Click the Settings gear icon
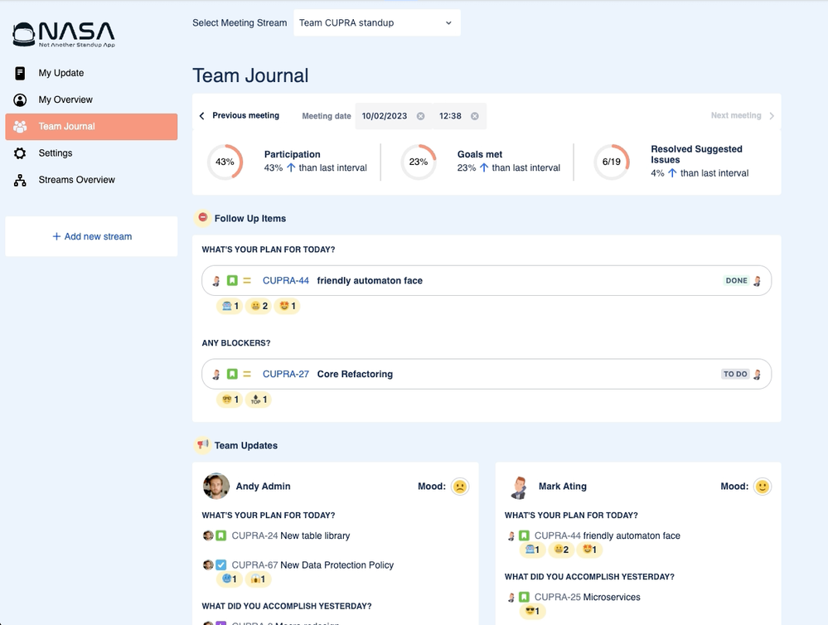The image size is (828, 625). 20,153
